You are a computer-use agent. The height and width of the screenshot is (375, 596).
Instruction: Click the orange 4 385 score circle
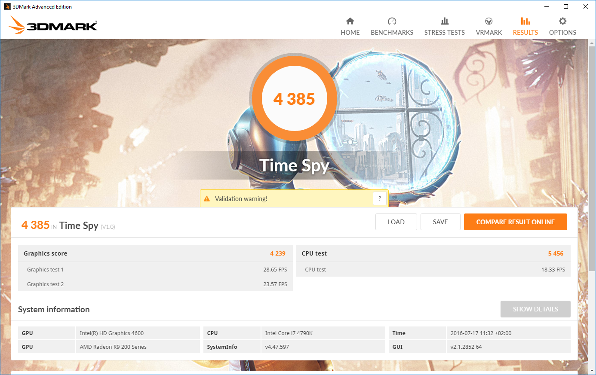click(x=294, y=98)
